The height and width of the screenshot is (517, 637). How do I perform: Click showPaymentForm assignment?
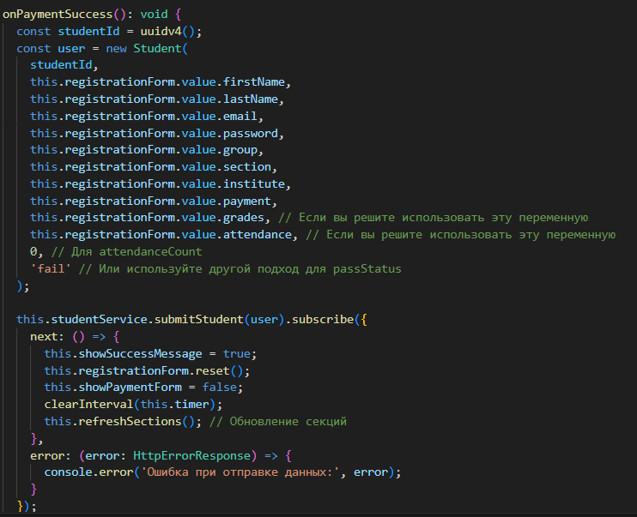[143, 388]
